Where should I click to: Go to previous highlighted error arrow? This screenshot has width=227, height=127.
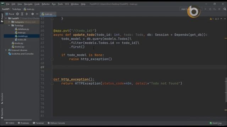point(221,19)
